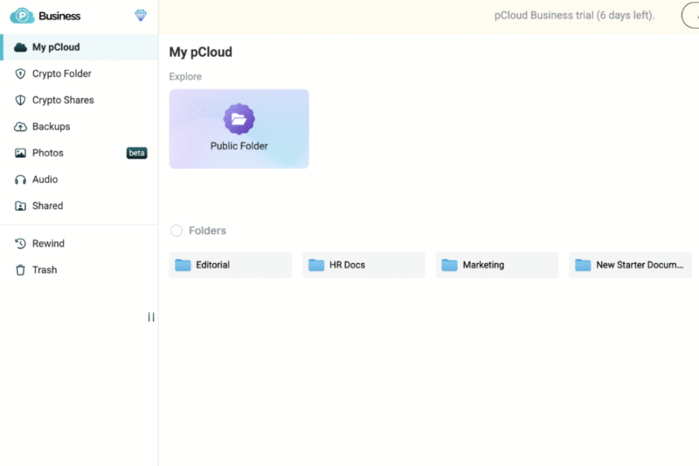This screenshot has height=466, width=699.
Task: Open the Marketing folder
Action: click(496, 265)
